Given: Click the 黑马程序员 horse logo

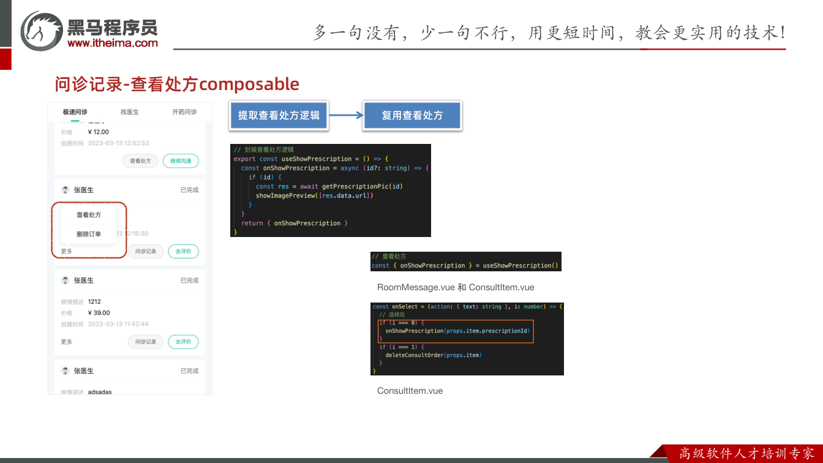Looking at the screenshot, I should pos(42,31).
